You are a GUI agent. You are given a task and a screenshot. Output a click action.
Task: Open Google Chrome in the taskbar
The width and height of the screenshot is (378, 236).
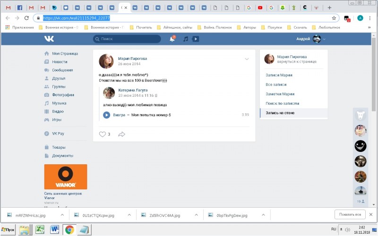[69, 230]
